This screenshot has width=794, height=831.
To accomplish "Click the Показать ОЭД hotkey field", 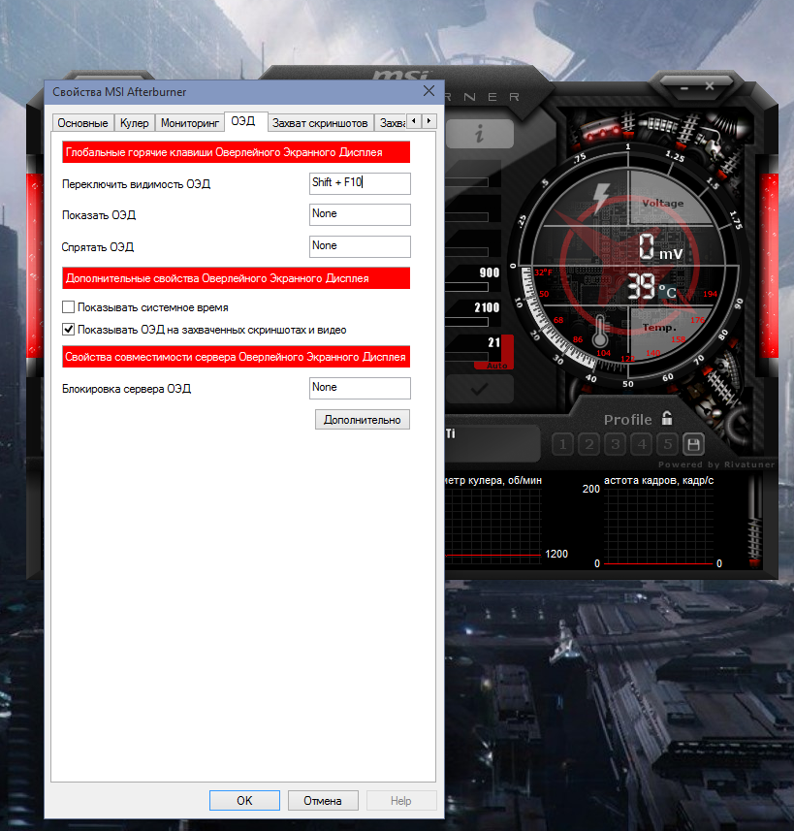I will [360, 214].
